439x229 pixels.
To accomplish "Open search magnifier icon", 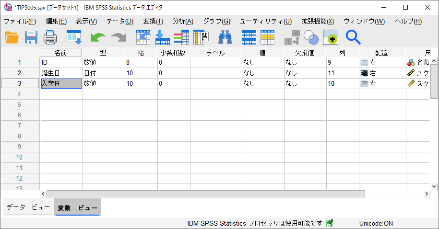I will click(x=353, y=37).
